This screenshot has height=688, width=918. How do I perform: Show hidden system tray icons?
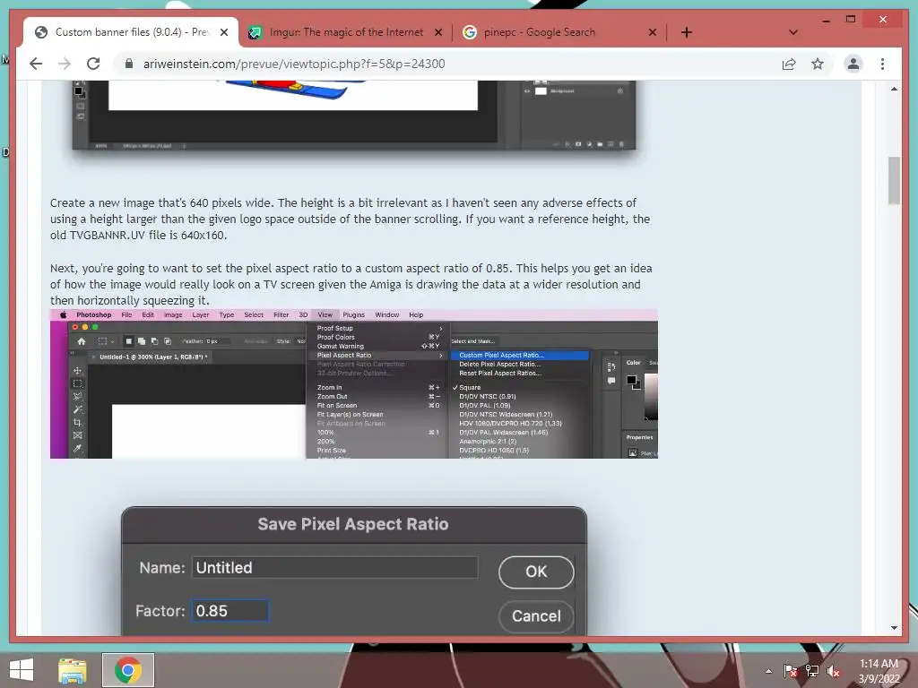click(768, 671)
